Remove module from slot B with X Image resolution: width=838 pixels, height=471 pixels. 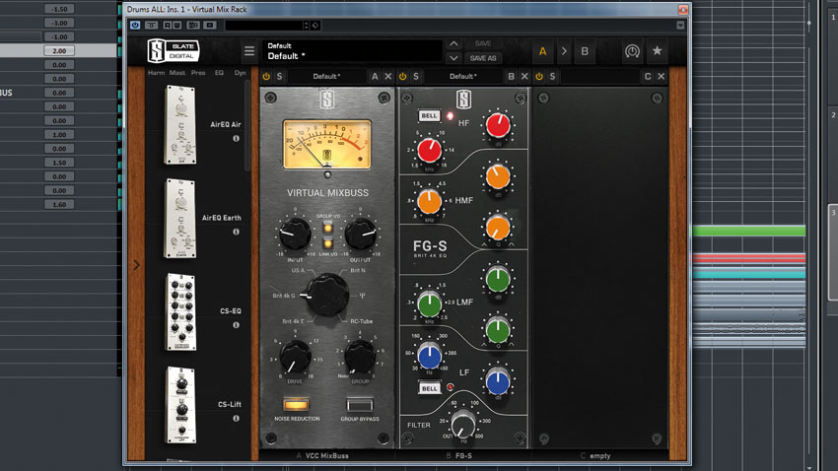coord(524,76)
